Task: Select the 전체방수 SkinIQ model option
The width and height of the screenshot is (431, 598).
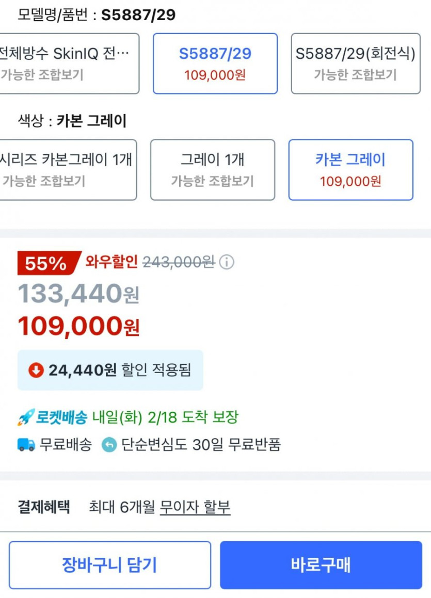Action: click(68, 63)
